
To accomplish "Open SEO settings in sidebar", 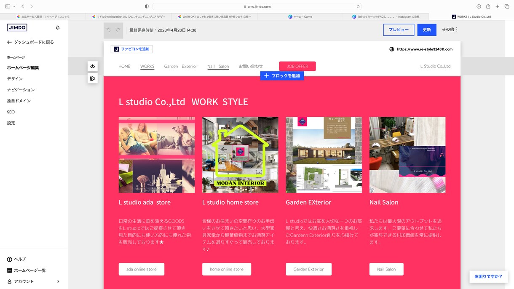I will (11, 112).
